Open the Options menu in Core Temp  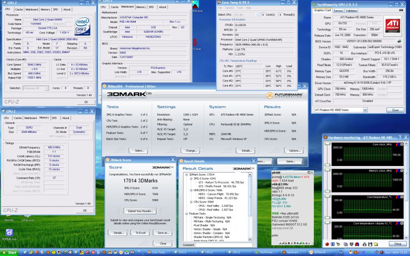point(229,8)
